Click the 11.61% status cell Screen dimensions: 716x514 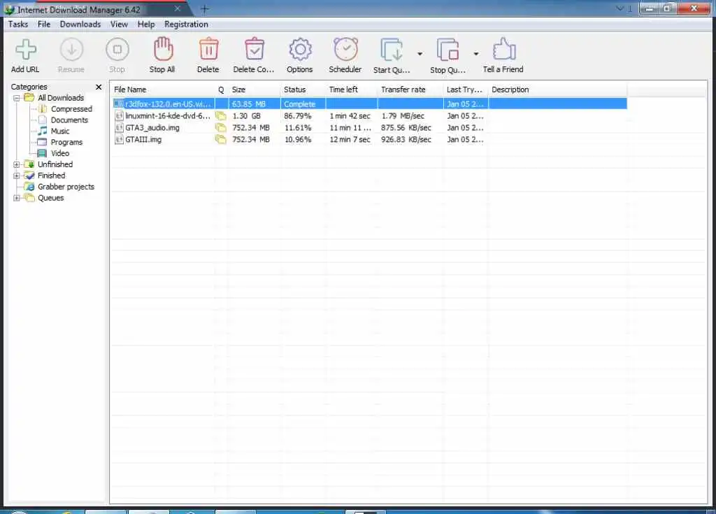point(298,128)
